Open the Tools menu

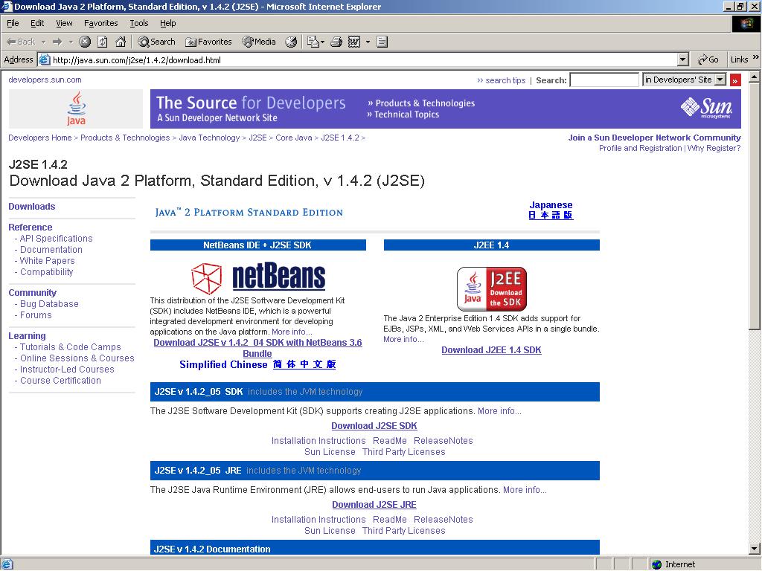point(139,23)
